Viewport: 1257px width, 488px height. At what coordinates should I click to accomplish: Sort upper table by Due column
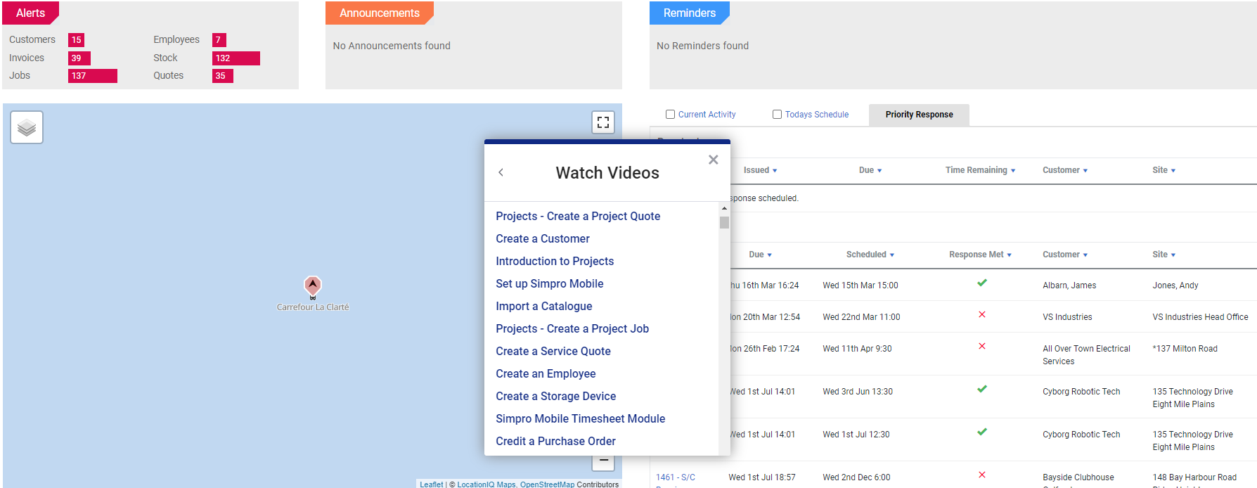pyautogui.click(x=870, y=170)
